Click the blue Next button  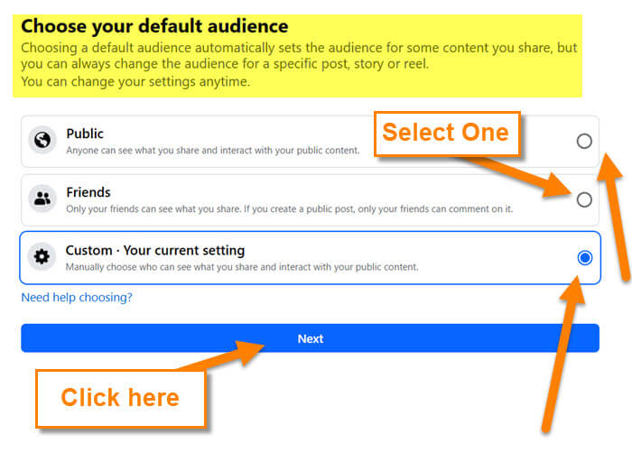coord(310,338)
